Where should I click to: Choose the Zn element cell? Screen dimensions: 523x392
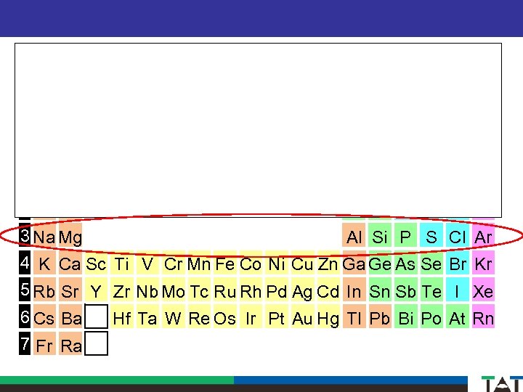coord(328,263)
